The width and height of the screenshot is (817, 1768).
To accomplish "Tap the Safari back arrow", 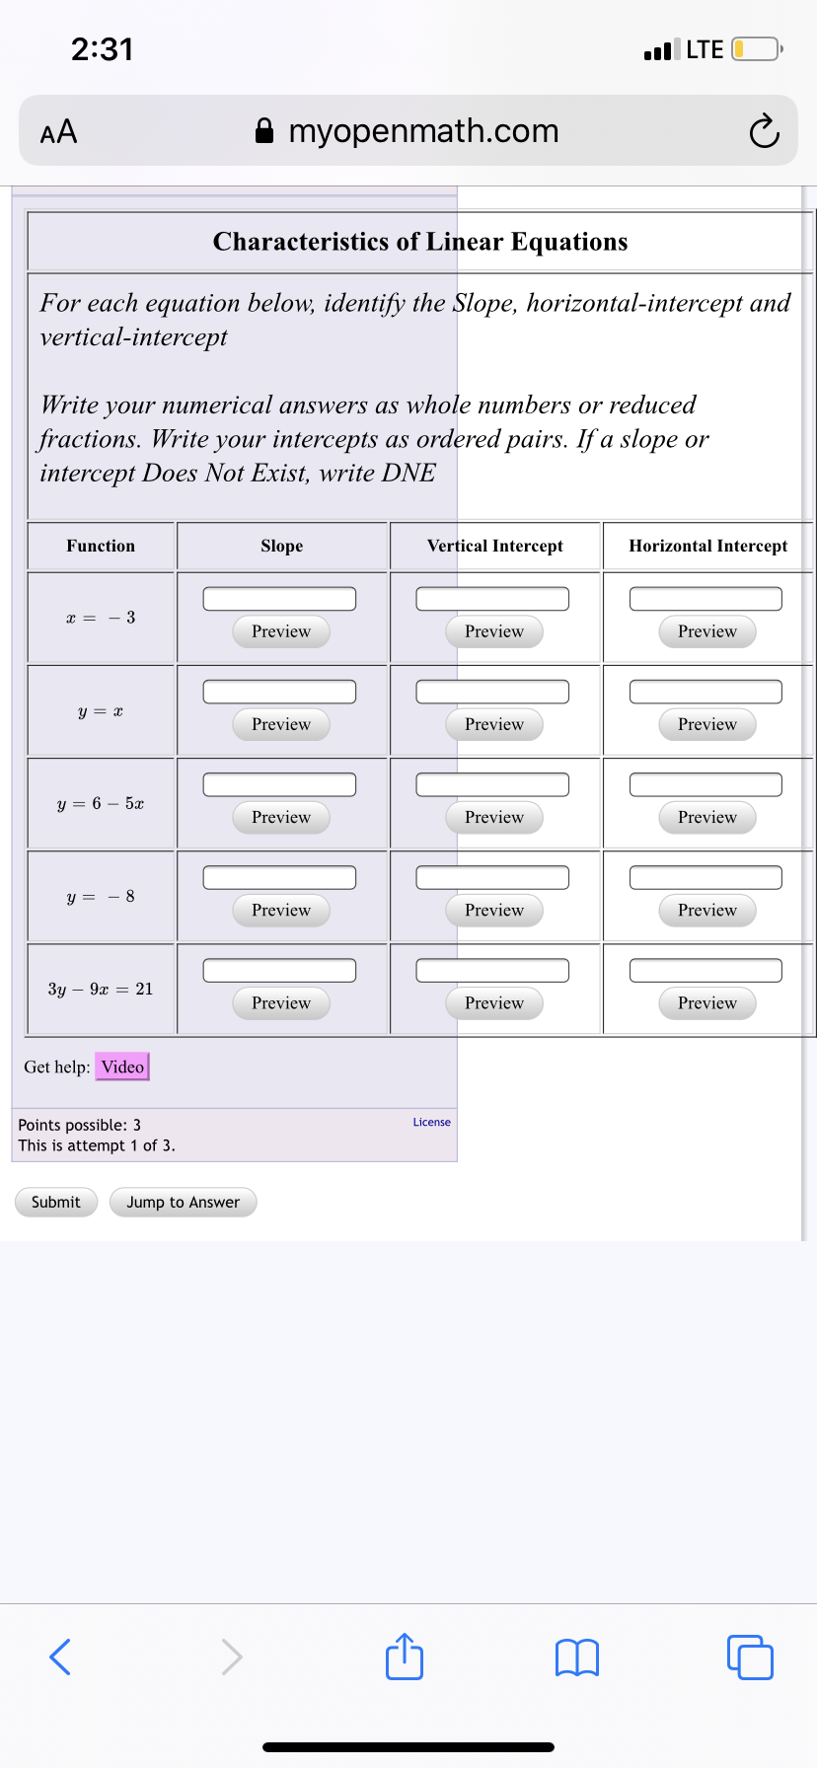I will pos(60,1657).
